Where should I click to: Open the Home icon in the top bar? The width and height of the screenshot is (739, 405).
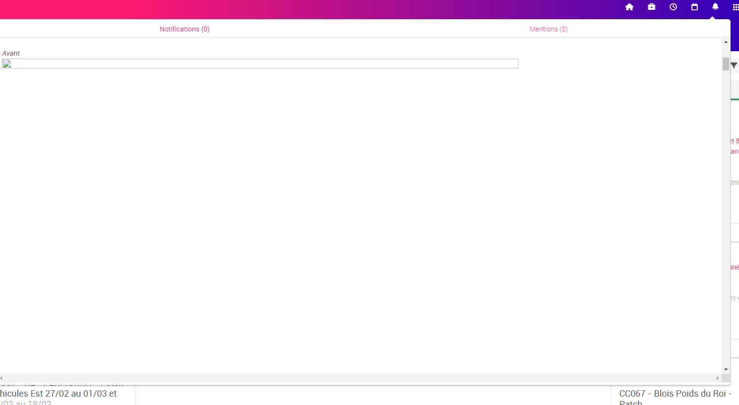[629, 7]
